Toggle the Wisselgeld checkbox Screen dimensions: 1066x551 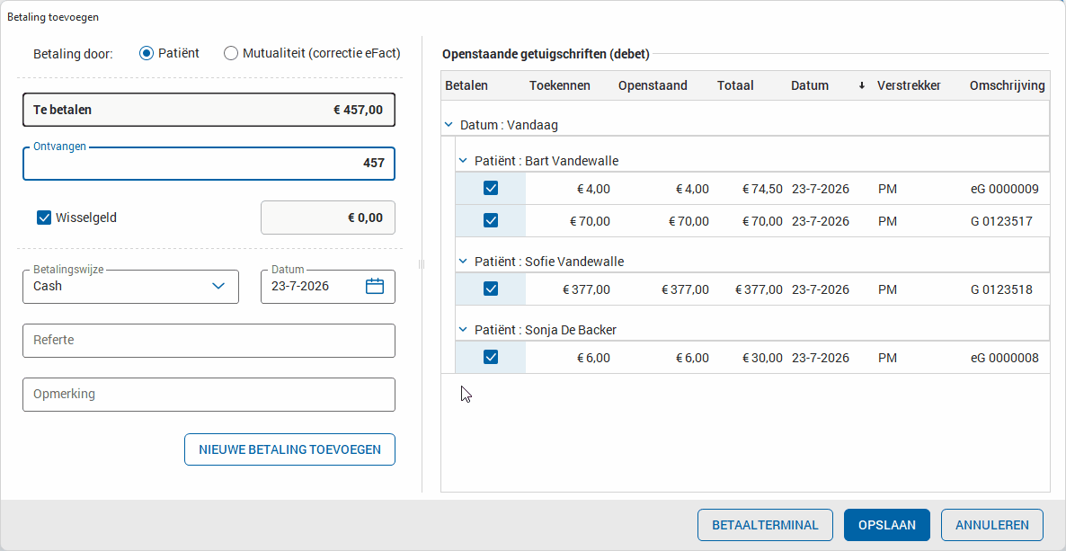click(44, 218)
